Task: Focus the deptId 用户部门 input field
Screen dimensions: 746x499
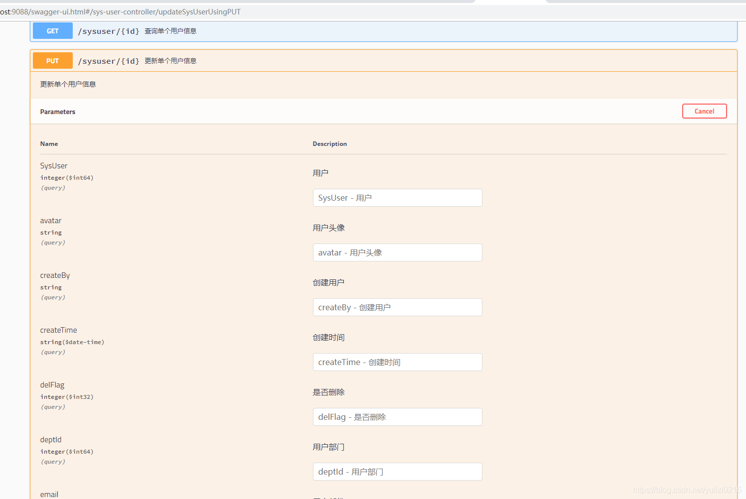Action: [x=397, y=472]
